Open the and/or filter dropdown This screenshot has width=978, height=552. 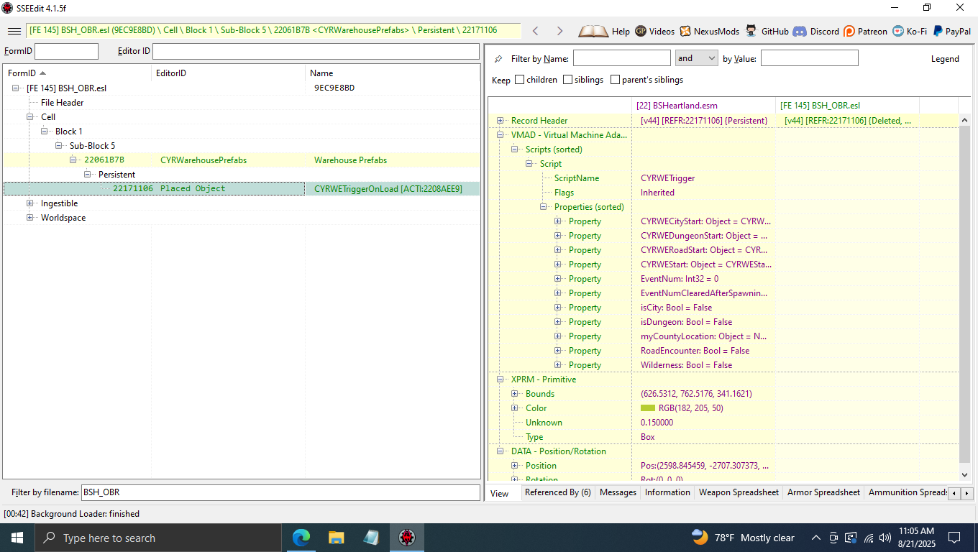pyautogui.click(x=696, y=58)
